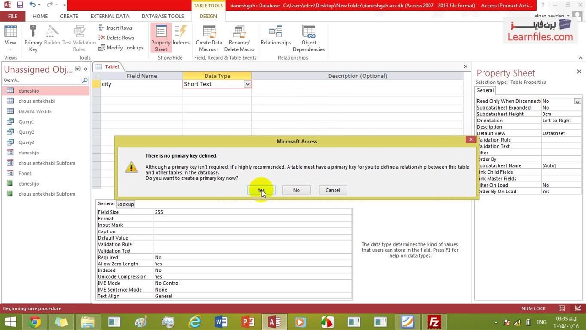Expand the Data Type dropdown for city

(x=247, y=84)
